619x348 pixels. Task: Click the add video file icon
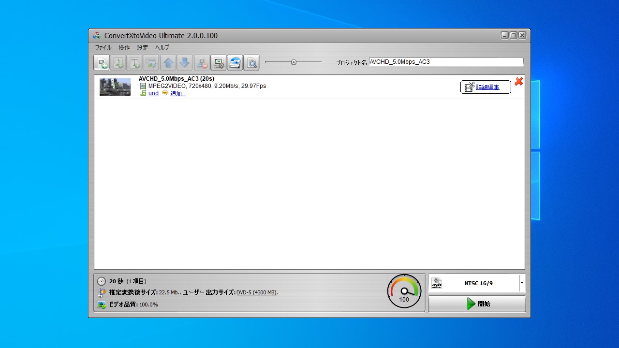tap(102, 63)
